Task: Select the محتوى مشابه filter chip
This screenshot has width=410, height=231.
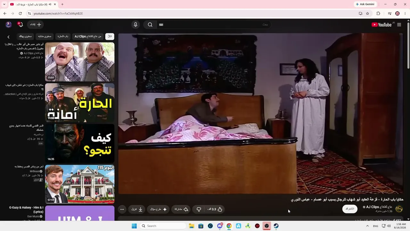Action: point(45,37)
